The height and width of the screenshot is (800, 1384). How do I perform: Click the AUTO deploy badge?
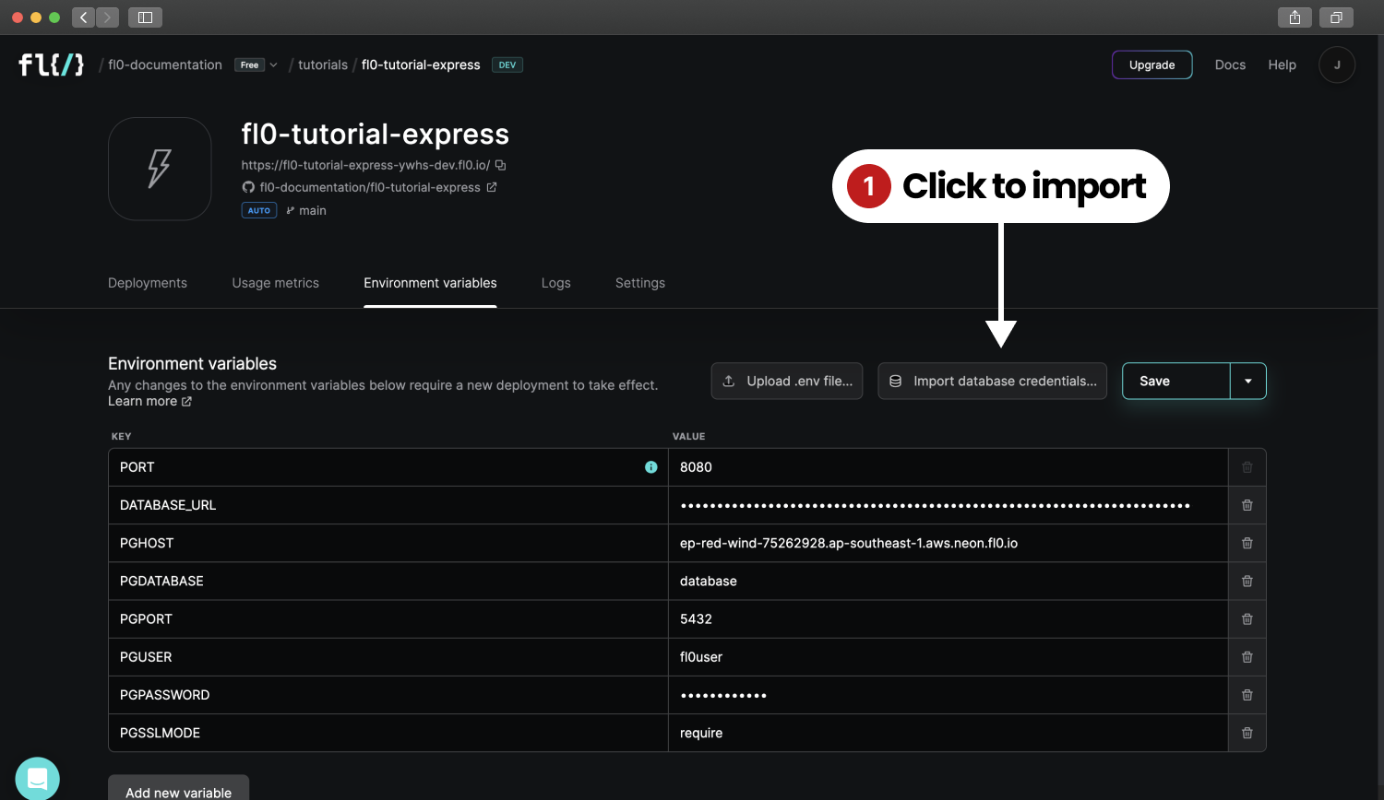click(259, 210)
